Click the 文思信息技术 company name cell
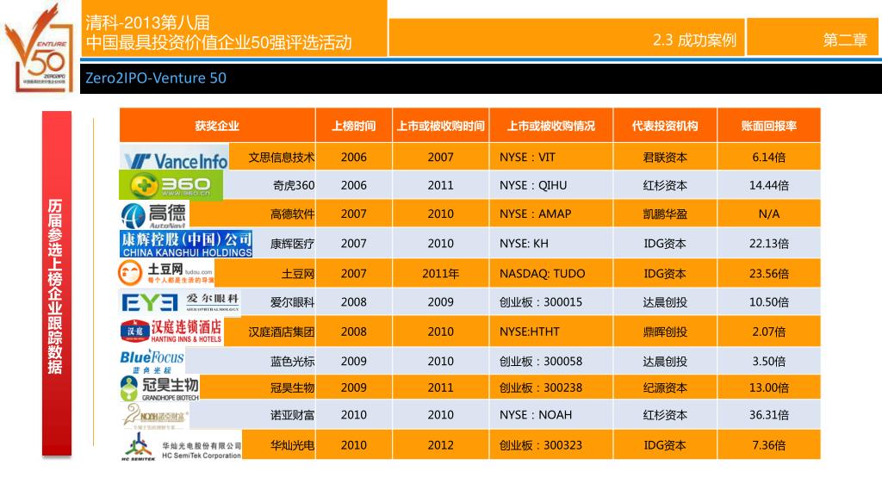Viewport: 882px width, 496px height. 282,158
